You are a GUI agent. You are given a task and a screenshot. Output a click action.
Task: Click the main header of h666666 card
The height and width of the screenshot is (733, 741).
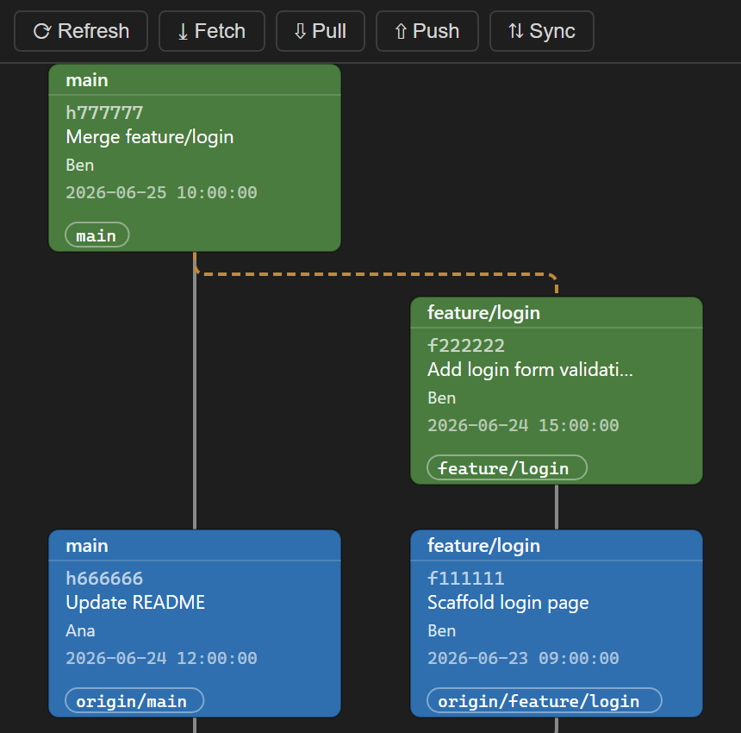[x=195, y=545]
